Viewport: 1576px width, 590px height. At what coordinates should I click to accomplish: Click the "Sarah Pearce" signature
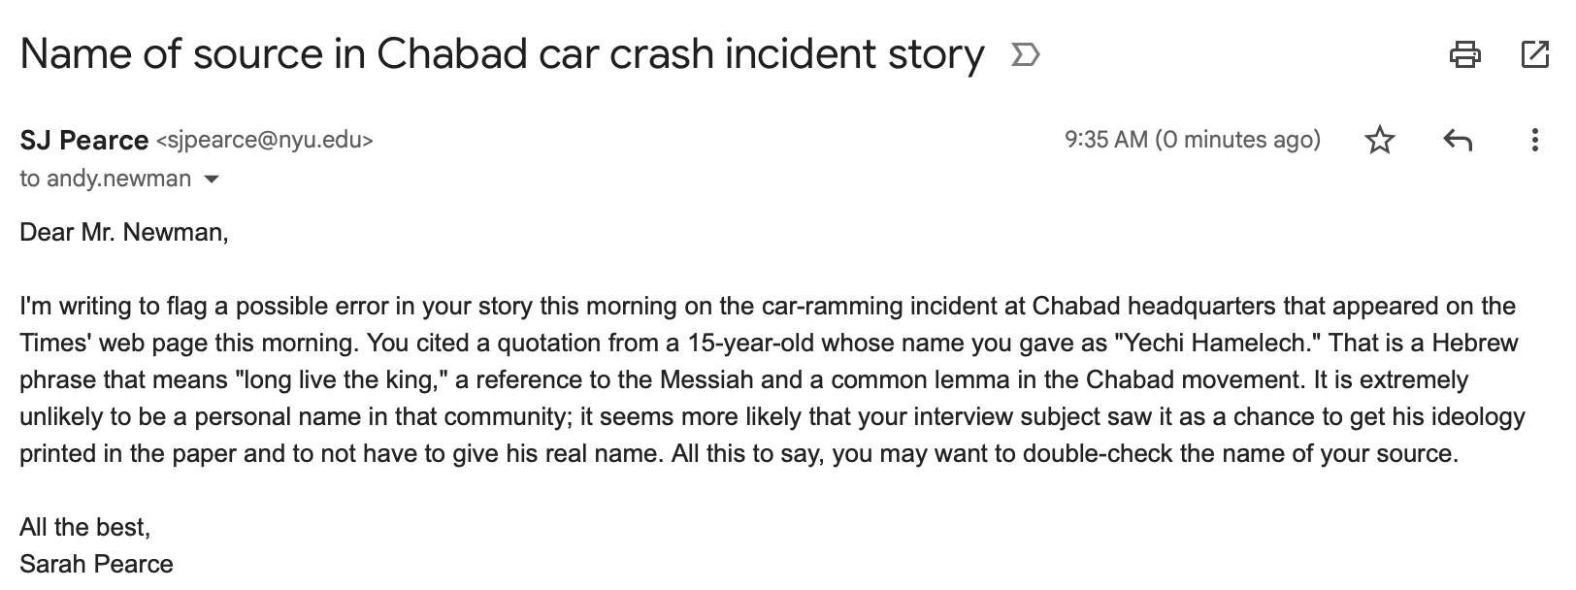click(x=96, y=564)
